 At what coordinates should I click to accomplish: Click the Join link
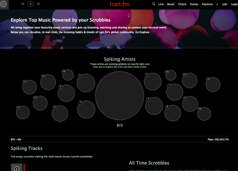point(225,4)
